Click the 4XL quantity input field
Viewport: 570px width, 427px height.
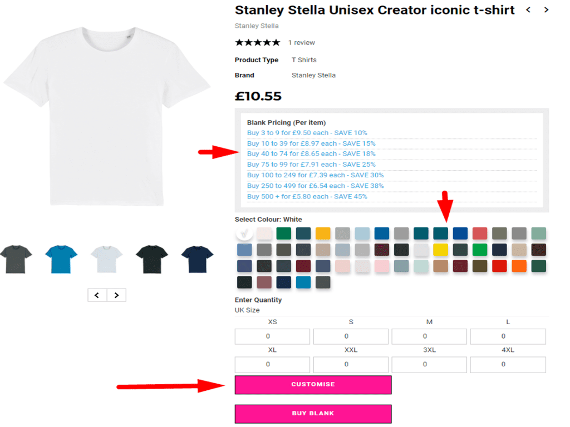coord(507,365)
